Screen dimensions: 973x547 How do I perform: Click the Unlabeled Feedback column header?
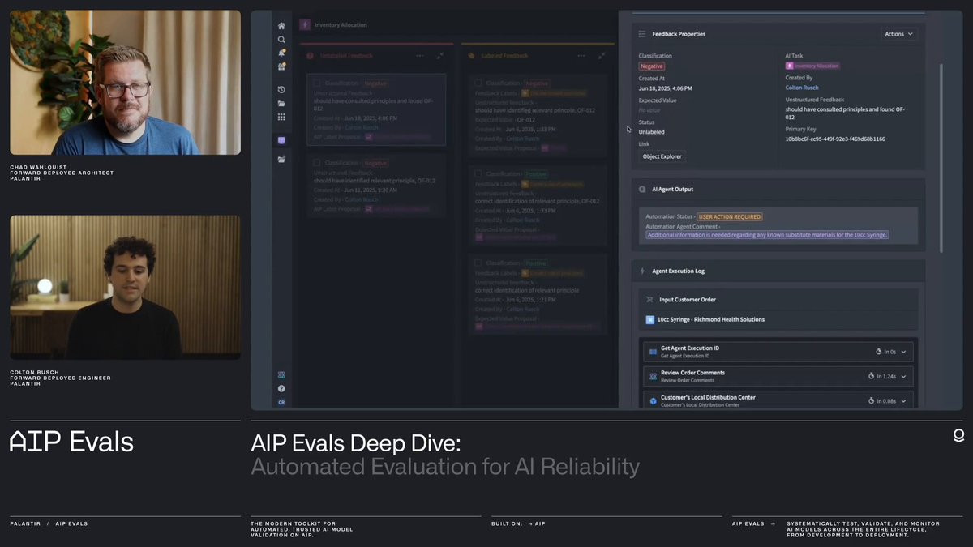click(346, 56)
